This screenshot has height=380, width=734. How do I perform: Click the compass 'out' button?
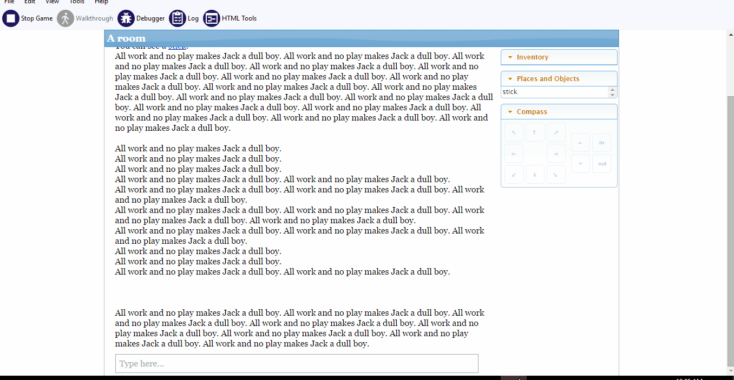601,164
